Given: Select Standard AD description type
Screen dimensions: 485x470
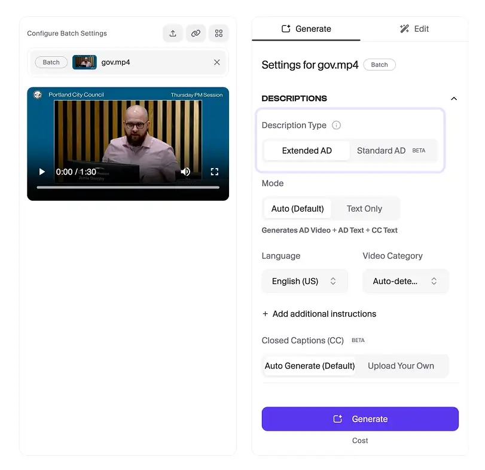Looking at the screenshot, I should pos(381,150).
